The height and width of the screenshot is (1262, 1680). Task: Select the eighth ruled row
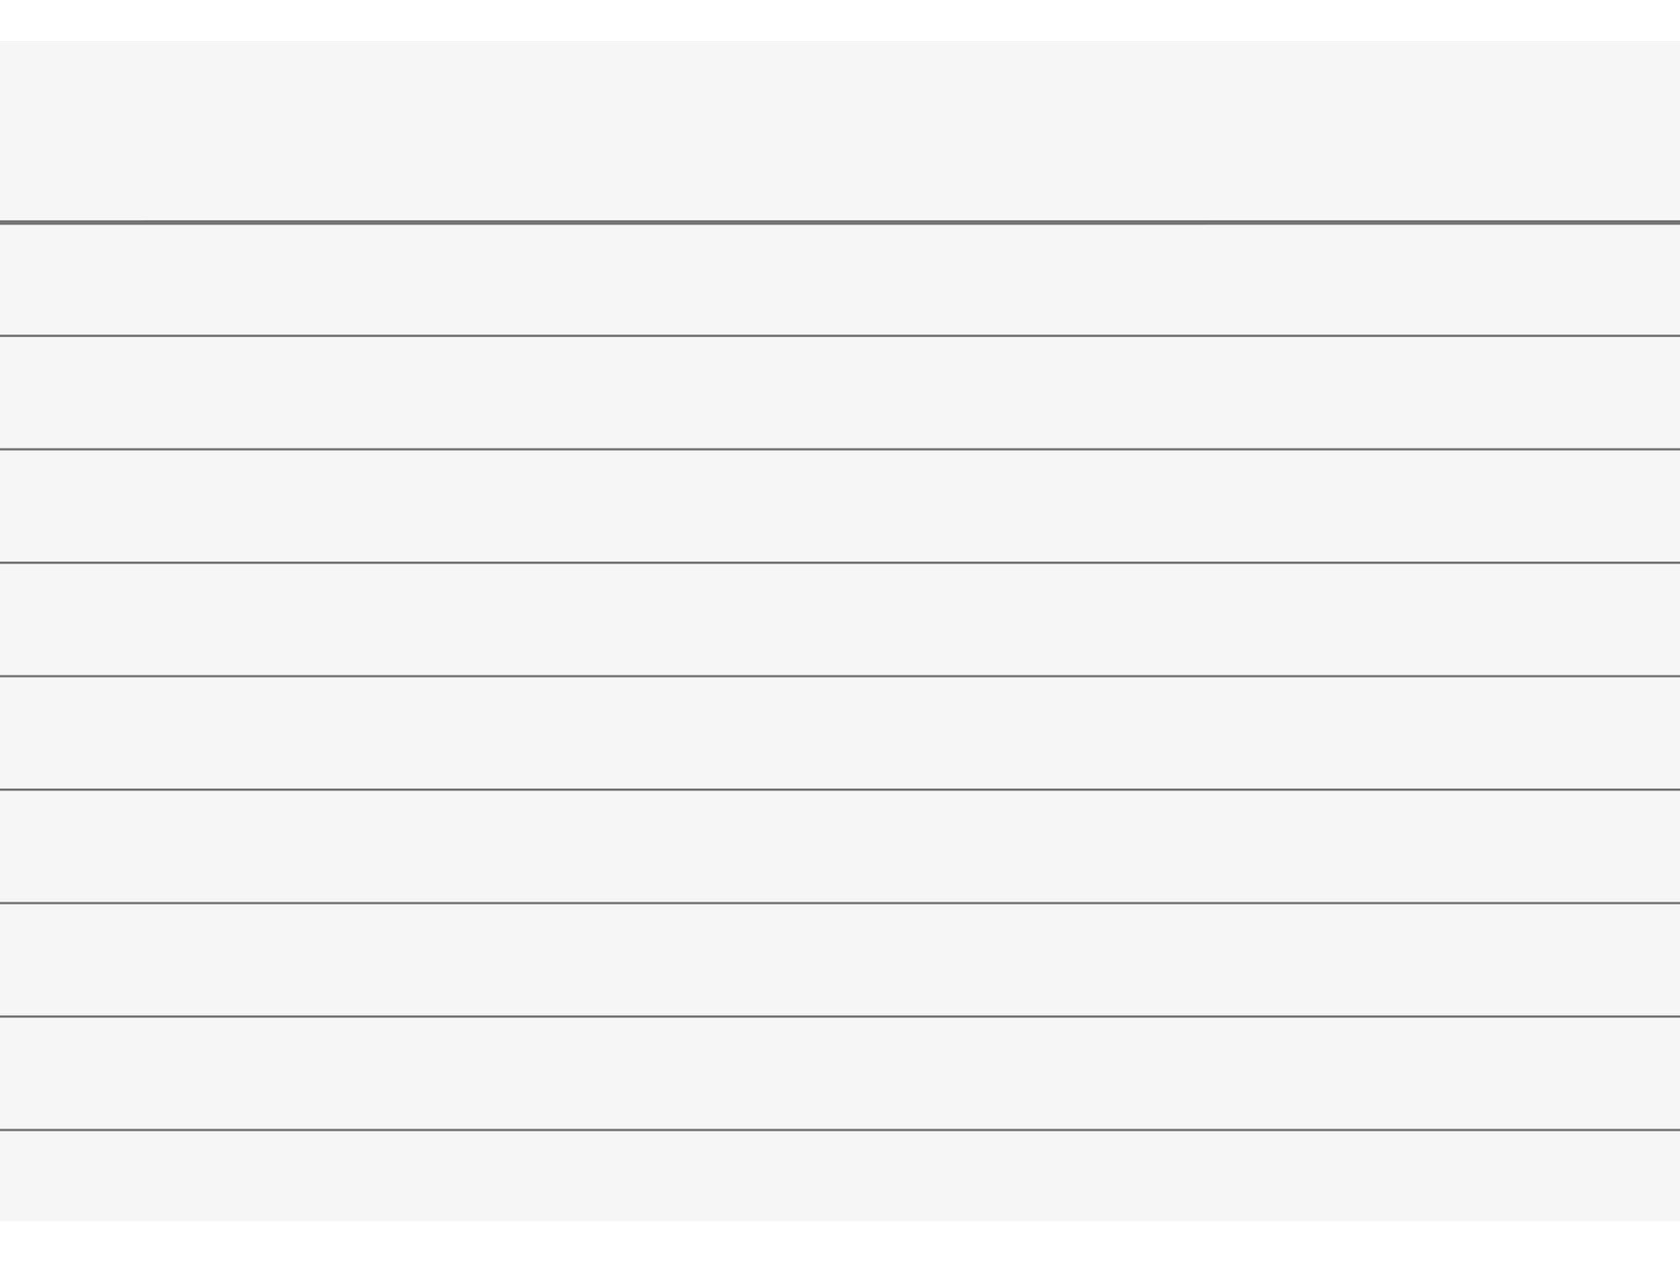pos(840,1073)
